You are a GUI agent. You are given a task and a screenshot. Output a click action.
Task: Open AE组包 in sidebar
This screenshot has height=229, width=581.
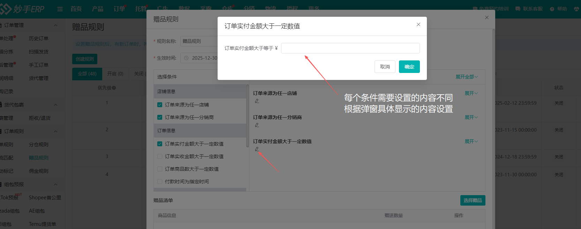click(x=37, y=211)
